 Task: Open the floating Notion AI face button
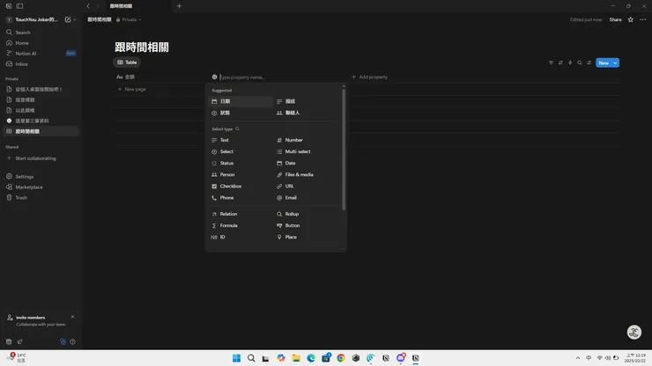tap(634, 332)
